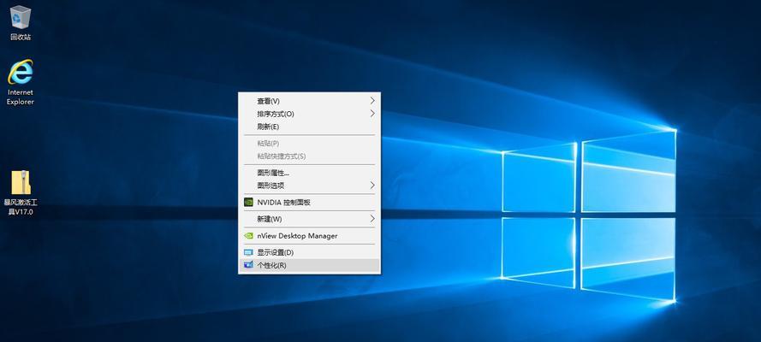This screenshot has width=761, height=342.
Task: Select 个性化(R) menu entry
Action: [x=309, y=265]
